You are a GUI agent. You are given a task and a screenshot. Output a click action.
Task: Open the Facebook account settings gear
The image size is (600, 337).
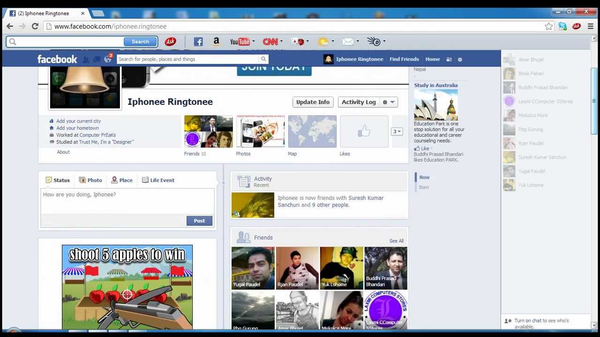point(460,59)
